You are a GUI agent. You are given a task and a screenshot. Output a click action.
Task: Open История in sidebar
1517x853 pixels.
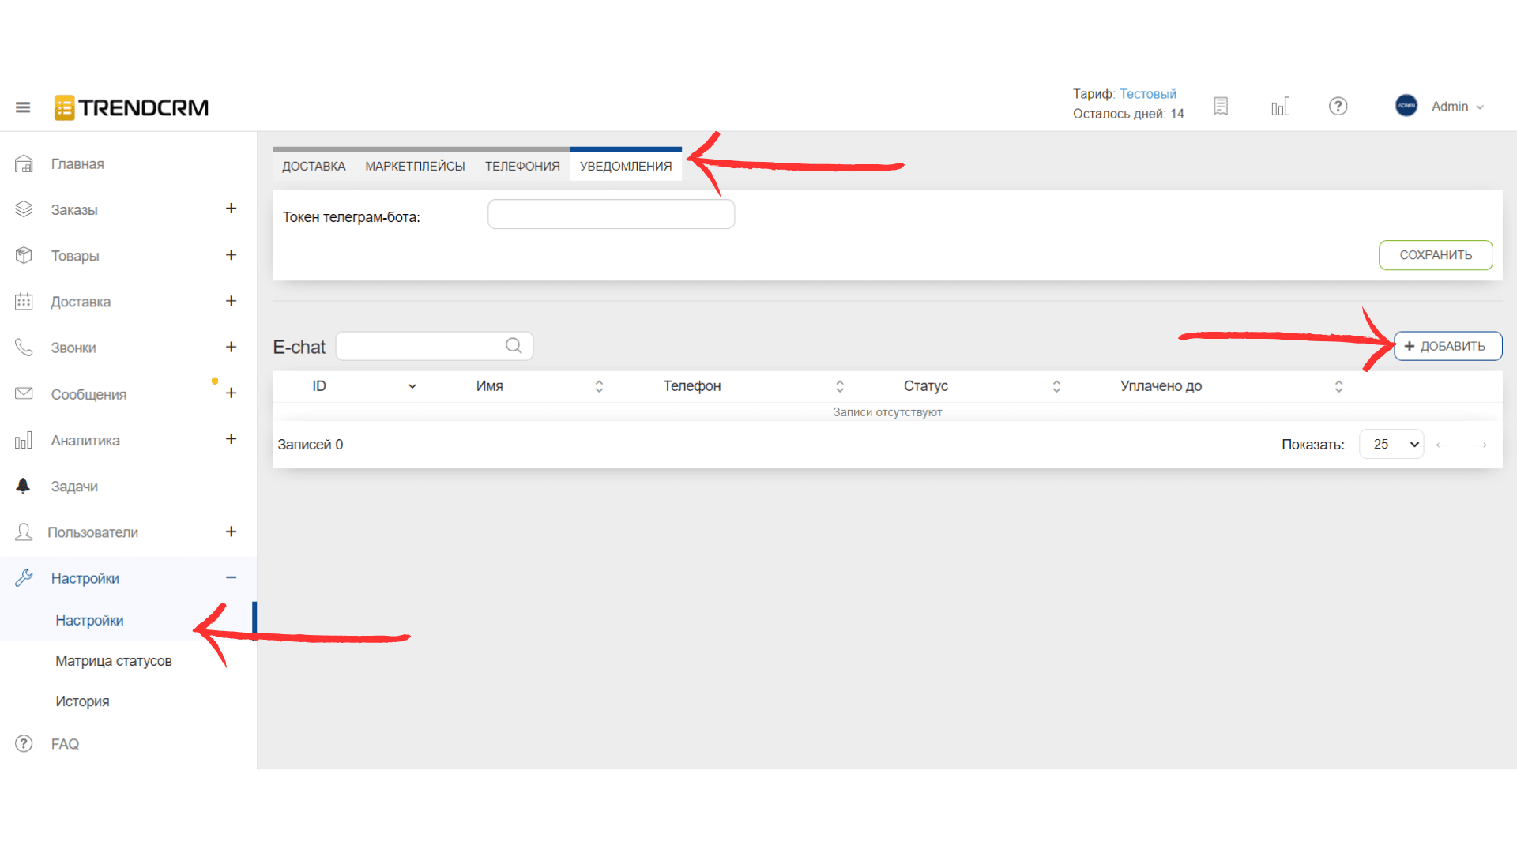click(x=82, y=701)
